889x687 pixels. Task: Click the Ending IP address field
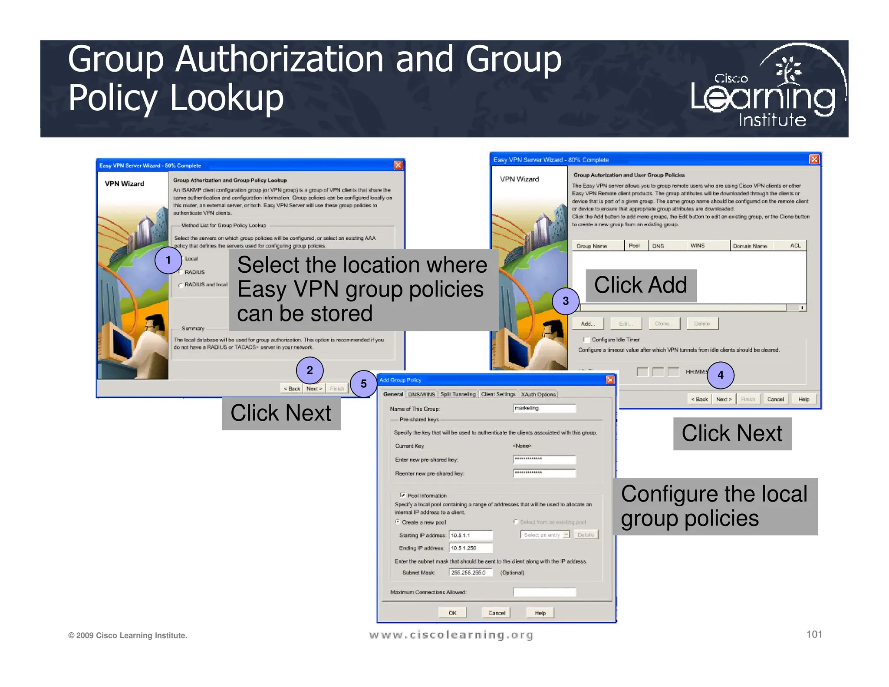click(x=471, y=548)
